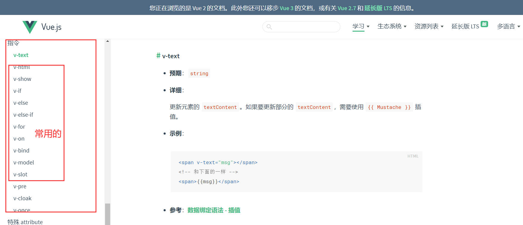Click the Vue.js site title text
This screenshot has height=225, width=523.
coord(51,27)
